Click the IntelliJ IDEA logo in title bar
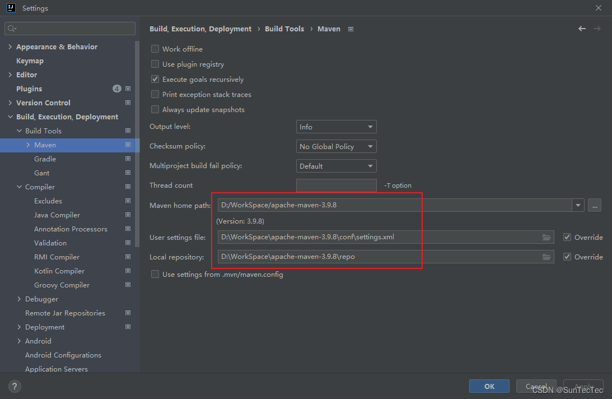 pos(11,8)
